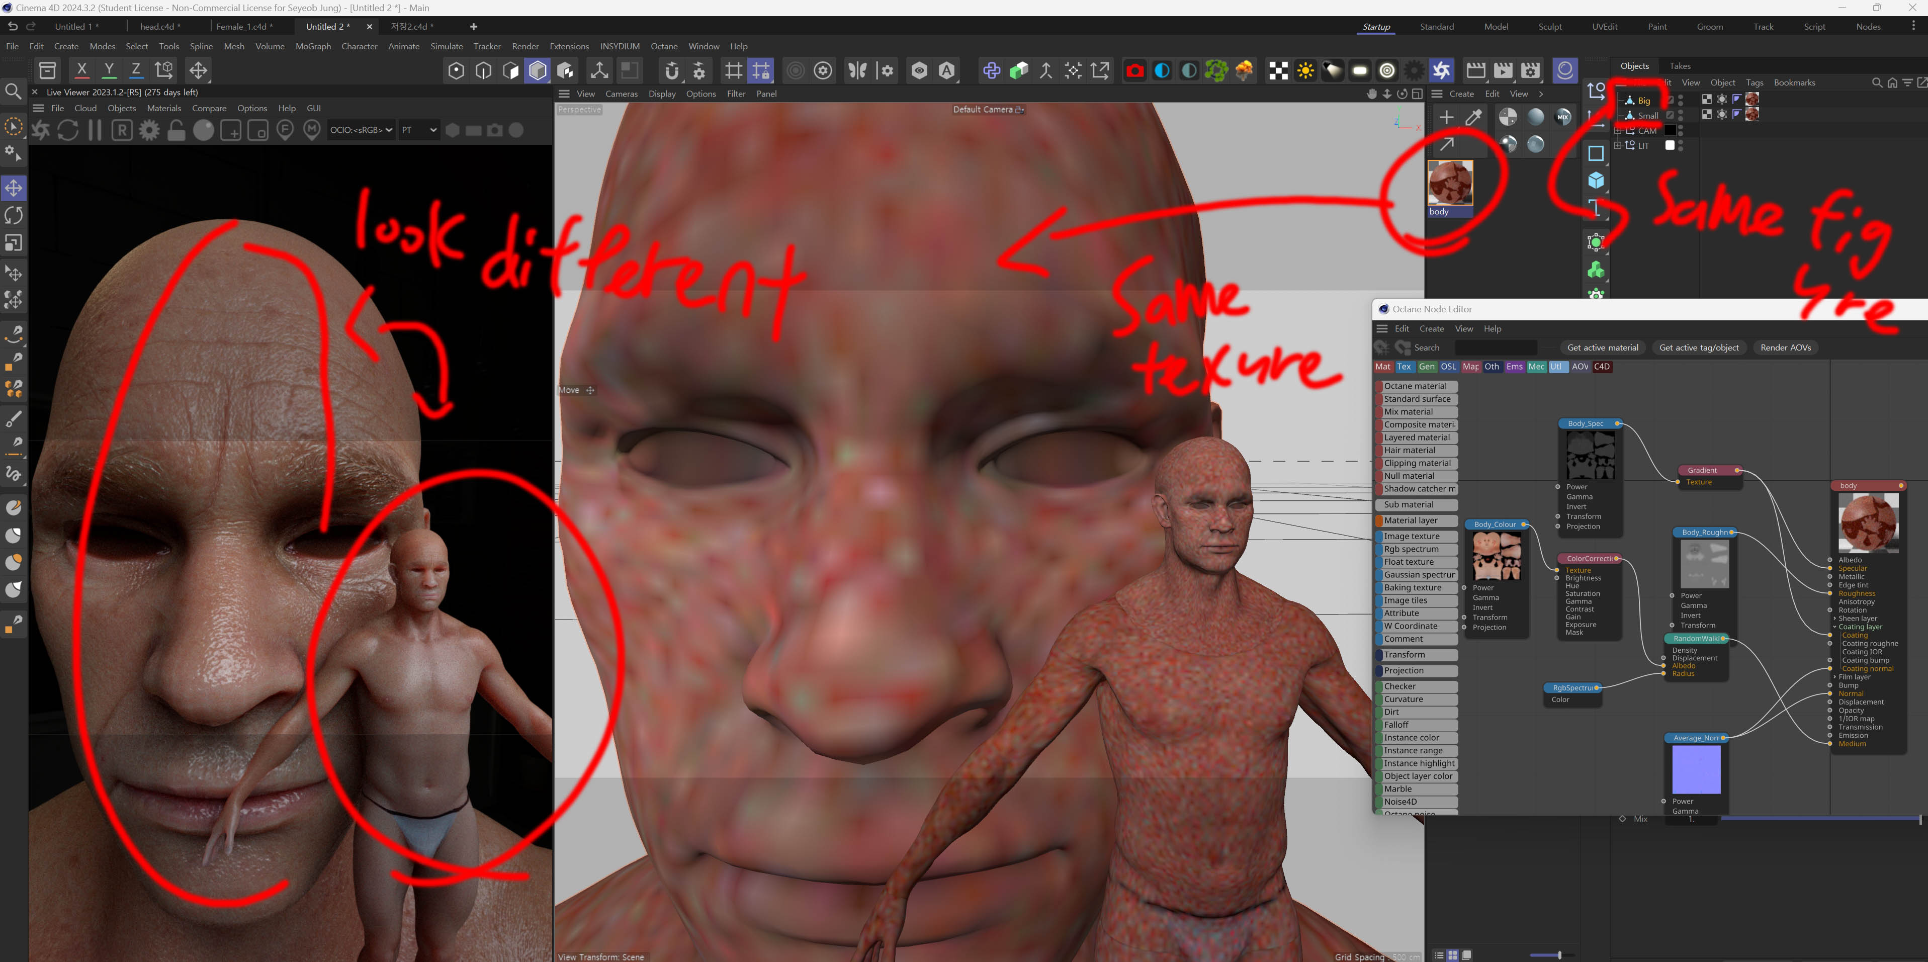Open the Node Editor hamburger menu

point(1382,329)
